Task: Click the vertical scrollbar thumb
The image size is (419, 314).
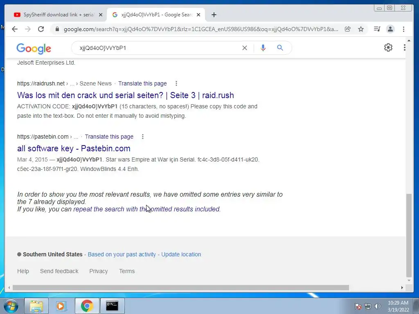Action: click(x=409, y=235)
